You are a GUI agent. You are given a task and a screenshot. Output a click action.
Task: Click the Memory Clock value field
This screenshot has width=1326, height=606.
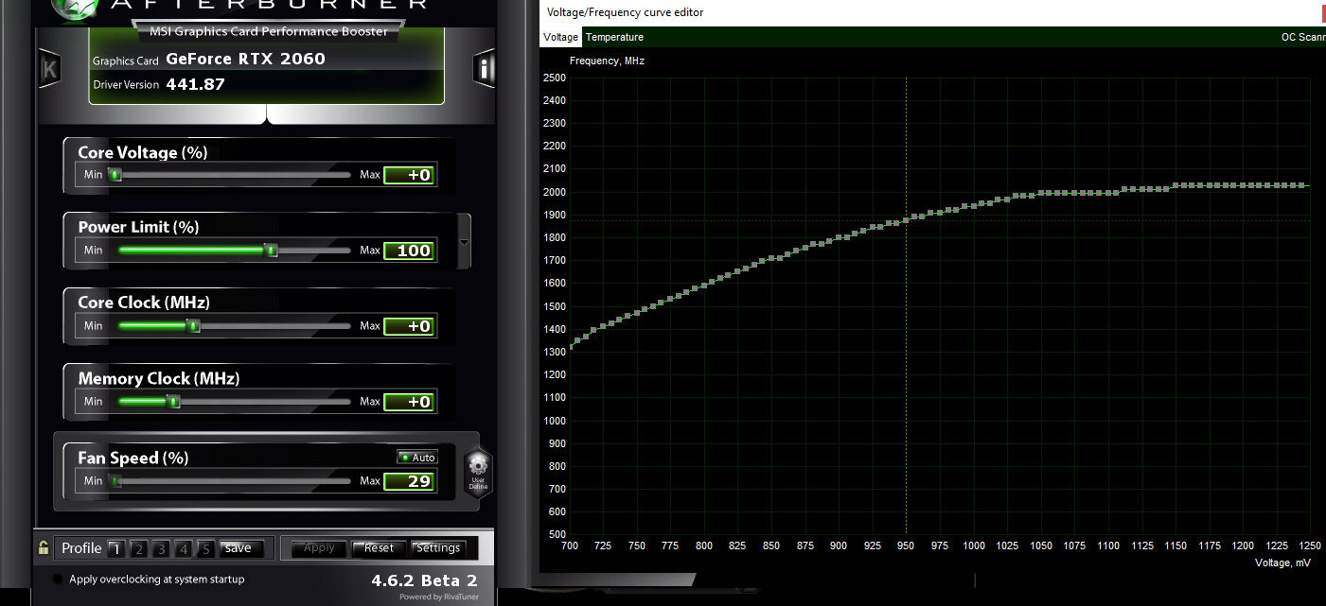[x=409, y=402]
